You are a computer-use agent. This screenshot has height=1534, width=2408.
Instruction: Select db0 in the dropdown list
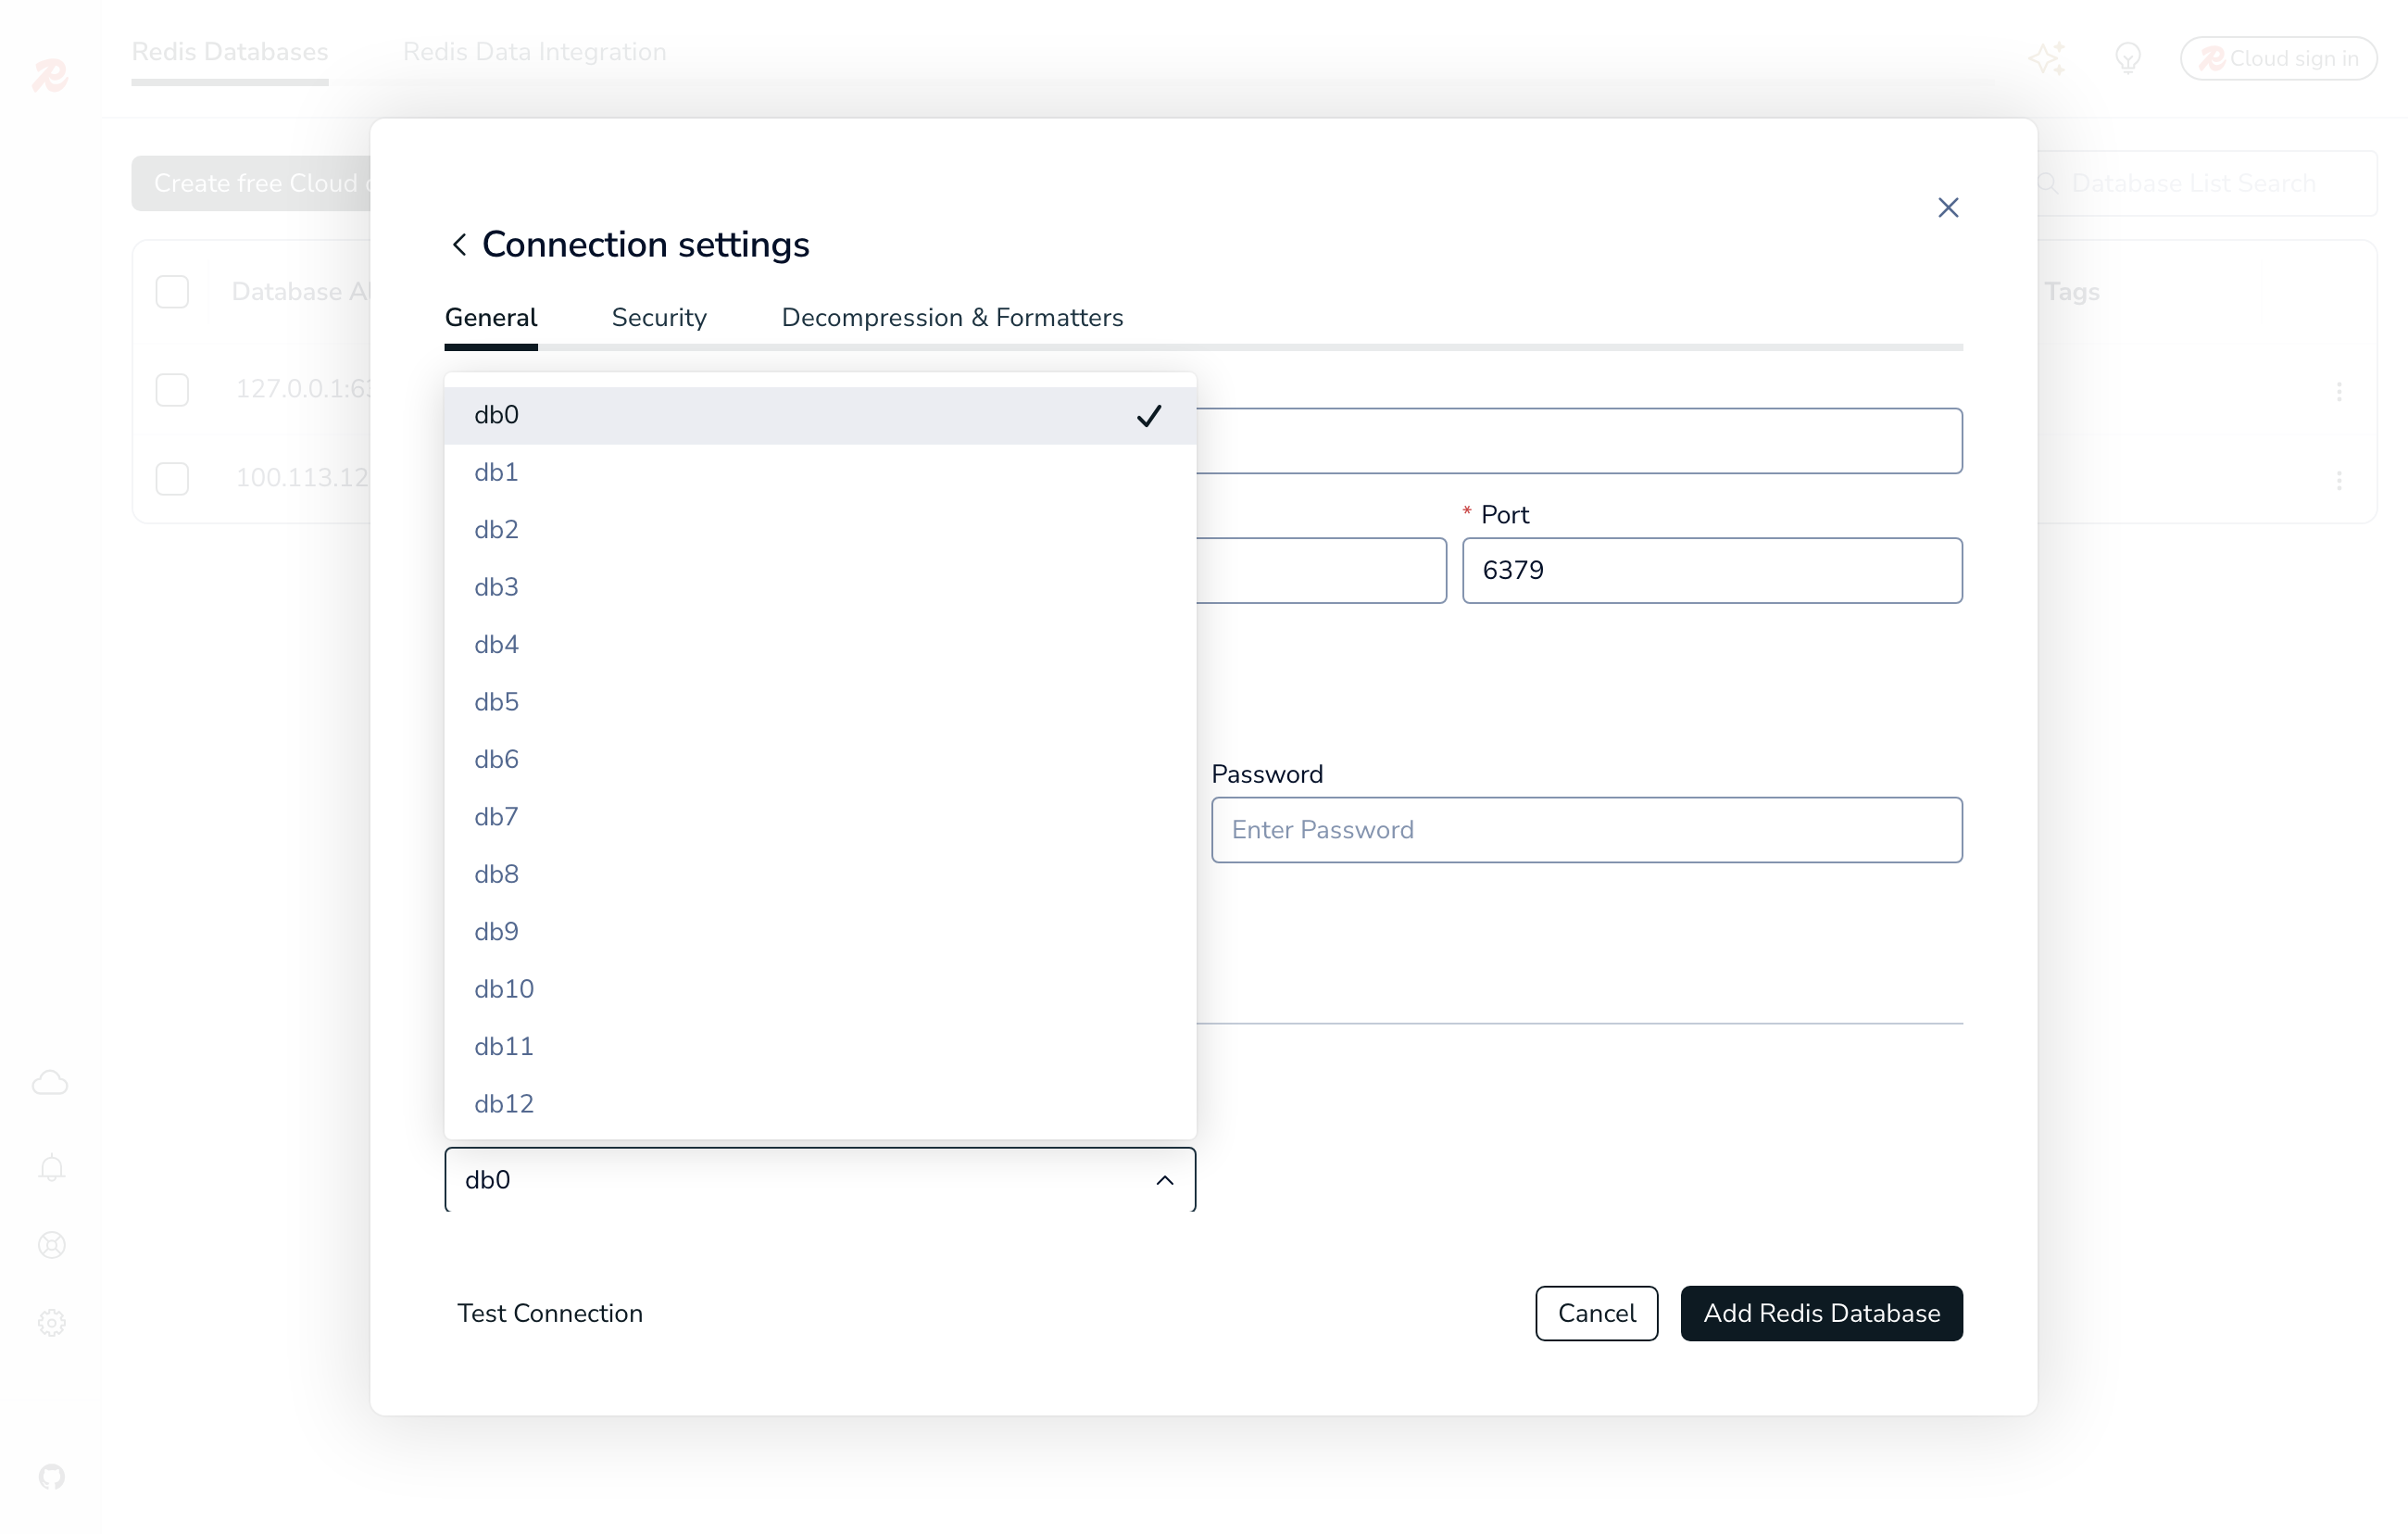click(x=820, y=415)
